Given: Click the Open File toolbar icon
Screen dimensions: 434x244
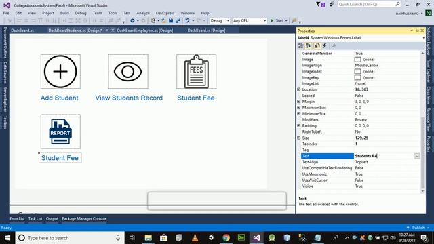Looking at the screenshot, I should tap(163, 20).
